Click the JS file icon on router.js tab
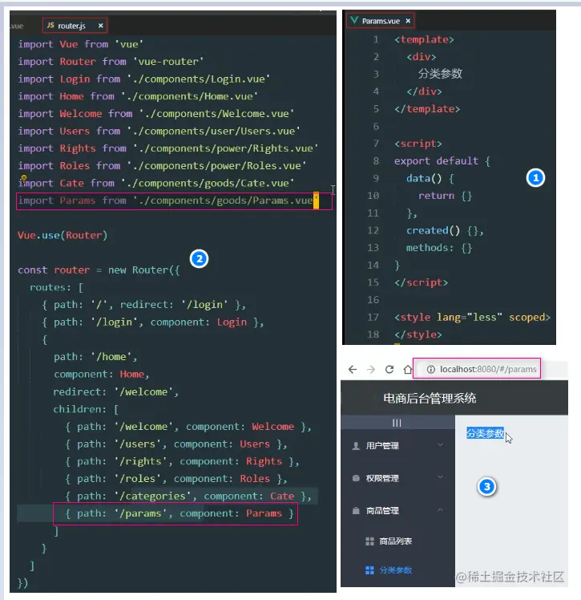The image size is (581, 600). [50, 25]
